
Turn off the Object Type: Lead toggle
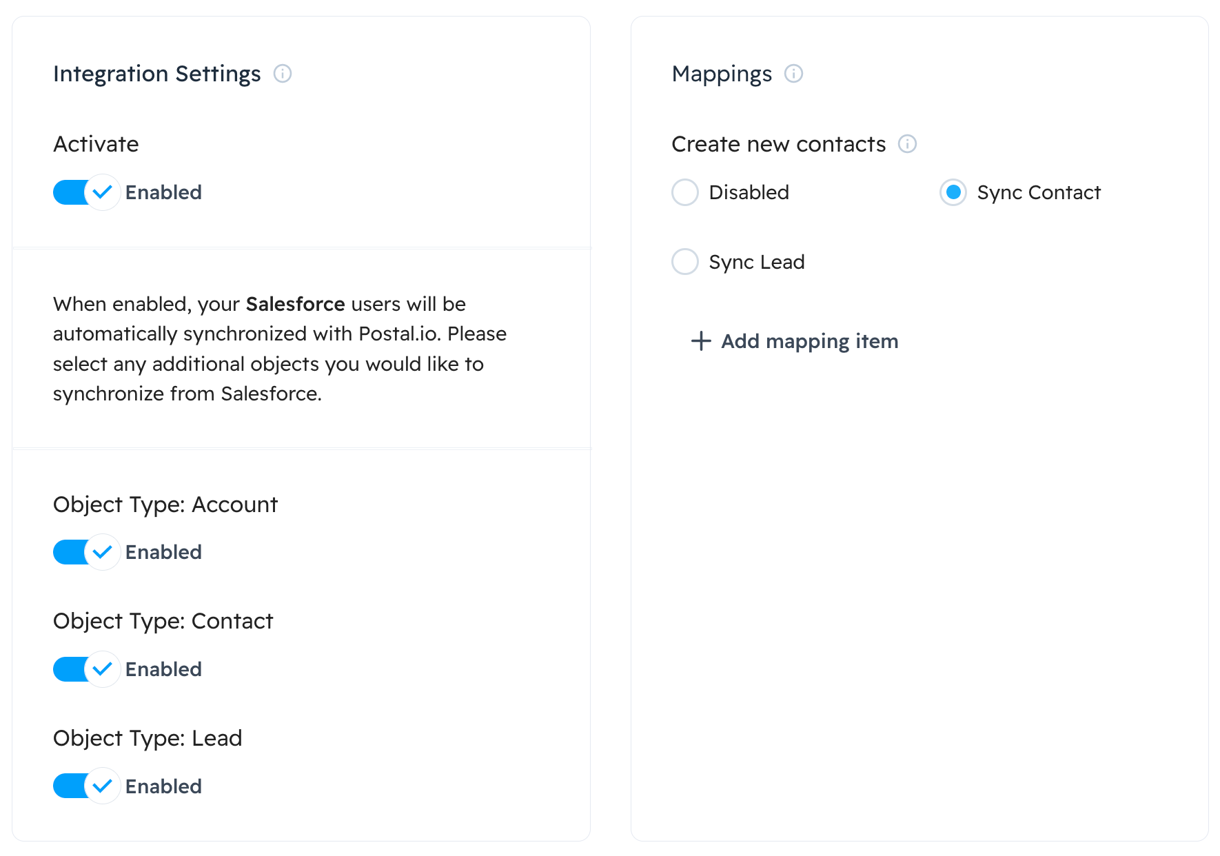pos(86,786)
